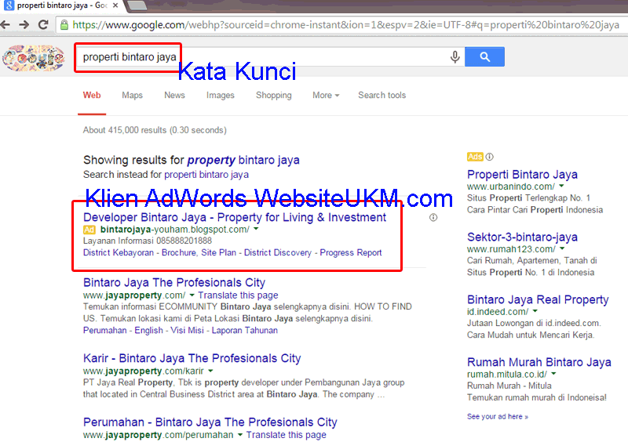Viewport: 628px width, 442px height.
Task: Switch to the News tab
Action: coord(174,95)
